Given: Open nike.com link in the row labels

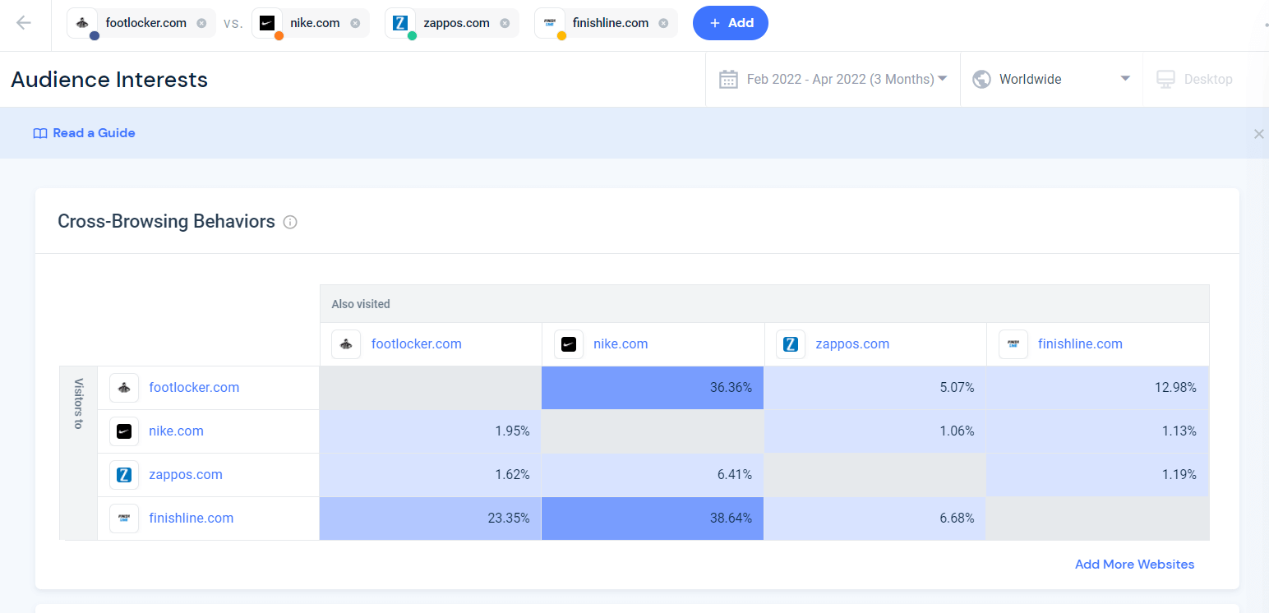Looking at the screenshot, I should pyautogui.click(x=176, y=431).
